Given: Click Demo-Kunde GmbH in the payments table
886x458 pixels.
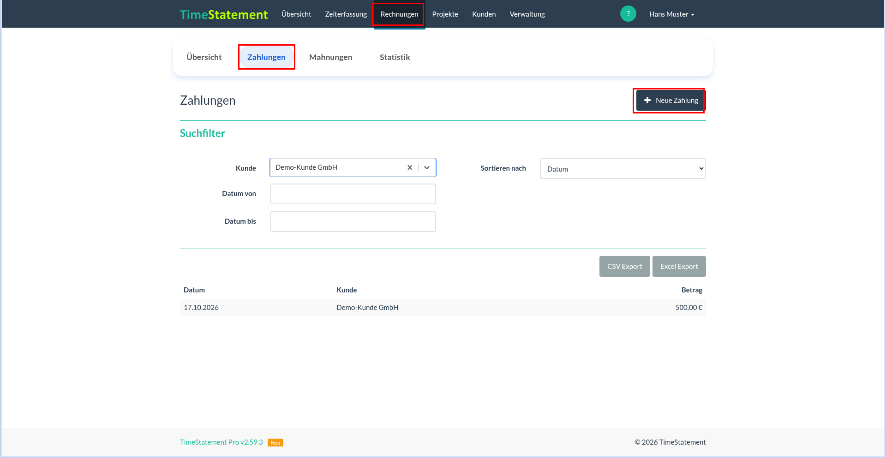Looking at the screenshot, I should (367, 308).
